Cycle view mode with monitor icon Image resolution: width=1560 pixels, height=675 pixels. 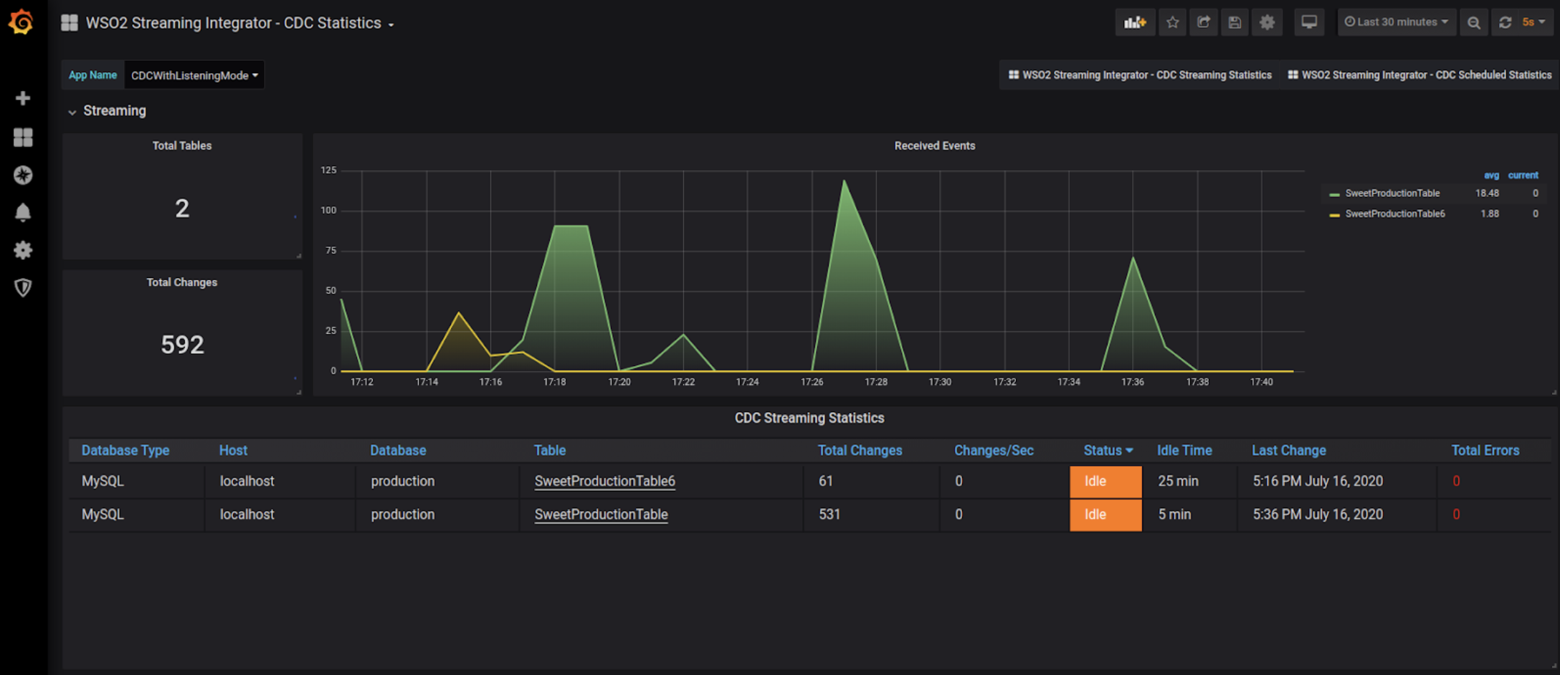[x=1309, y=22]
